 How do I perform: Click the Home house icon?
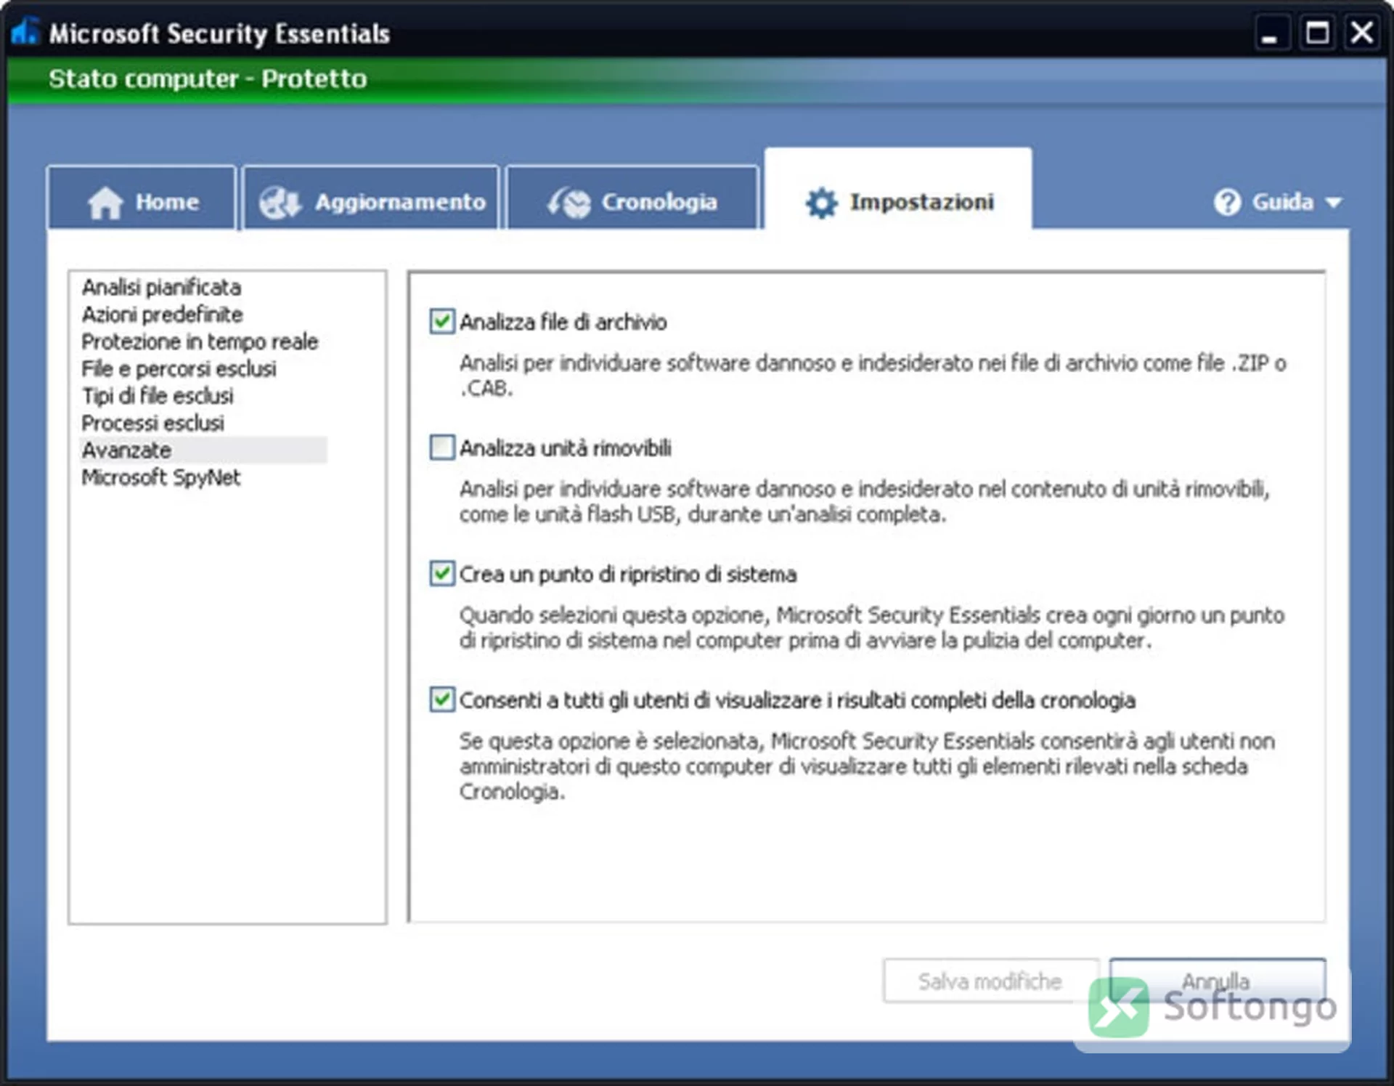coord(105,203)
